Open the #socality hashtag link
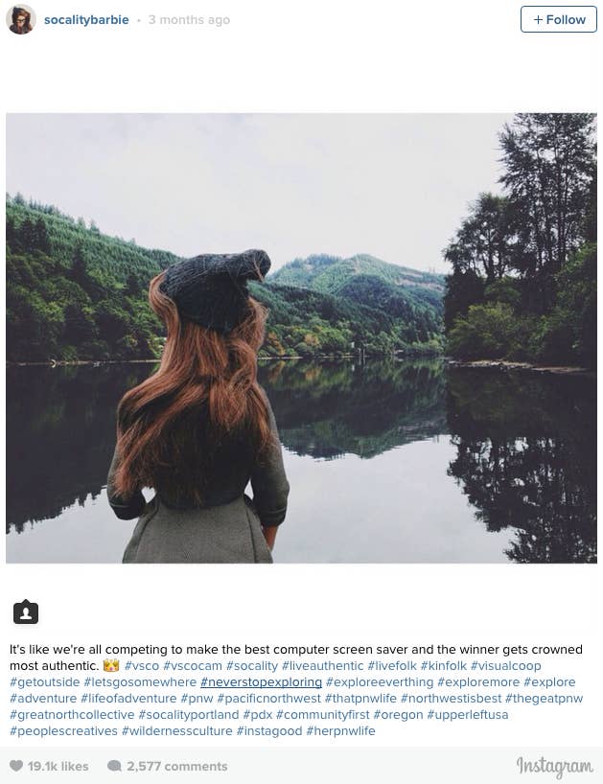Viewport: 603px width, 784px height. click(252, 666)
